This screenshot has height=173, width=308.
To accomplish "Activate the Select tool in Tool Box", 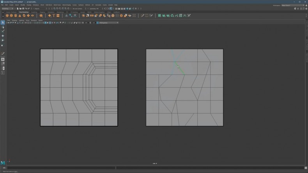I will tap(3, 23).
